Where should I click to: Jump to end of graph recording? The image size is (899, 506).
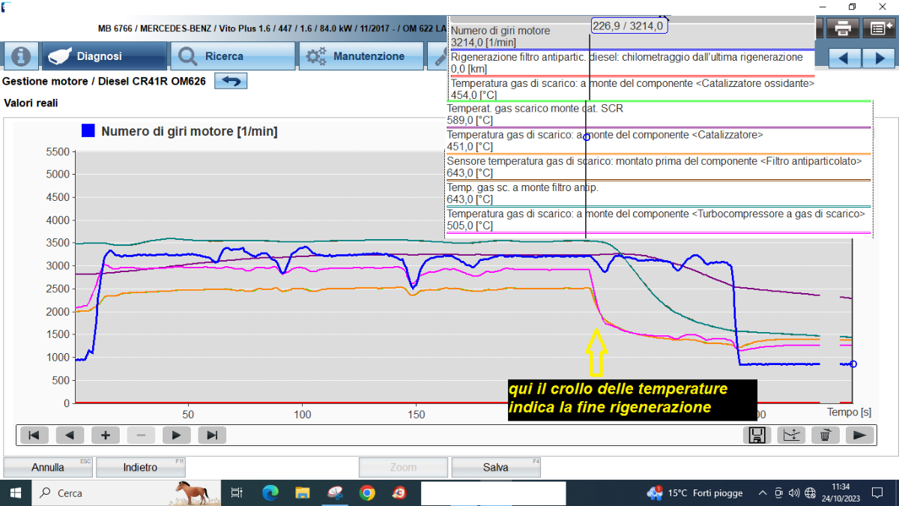212,435
